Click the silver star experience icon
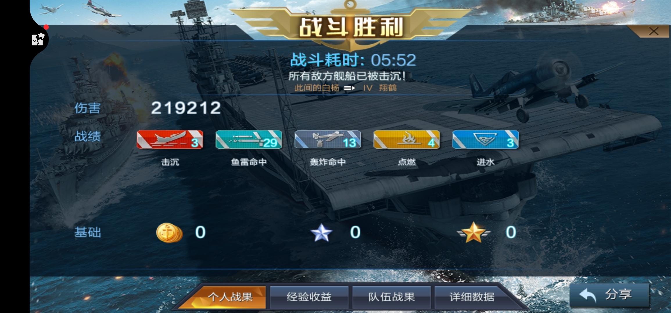Viewport: 671px width, 313px height. coord(321,232)
